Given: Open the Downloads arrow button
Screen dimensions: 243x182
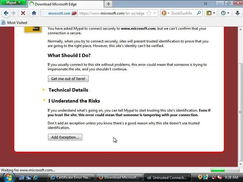Looking at the screenshot, I should click(238, 13).
